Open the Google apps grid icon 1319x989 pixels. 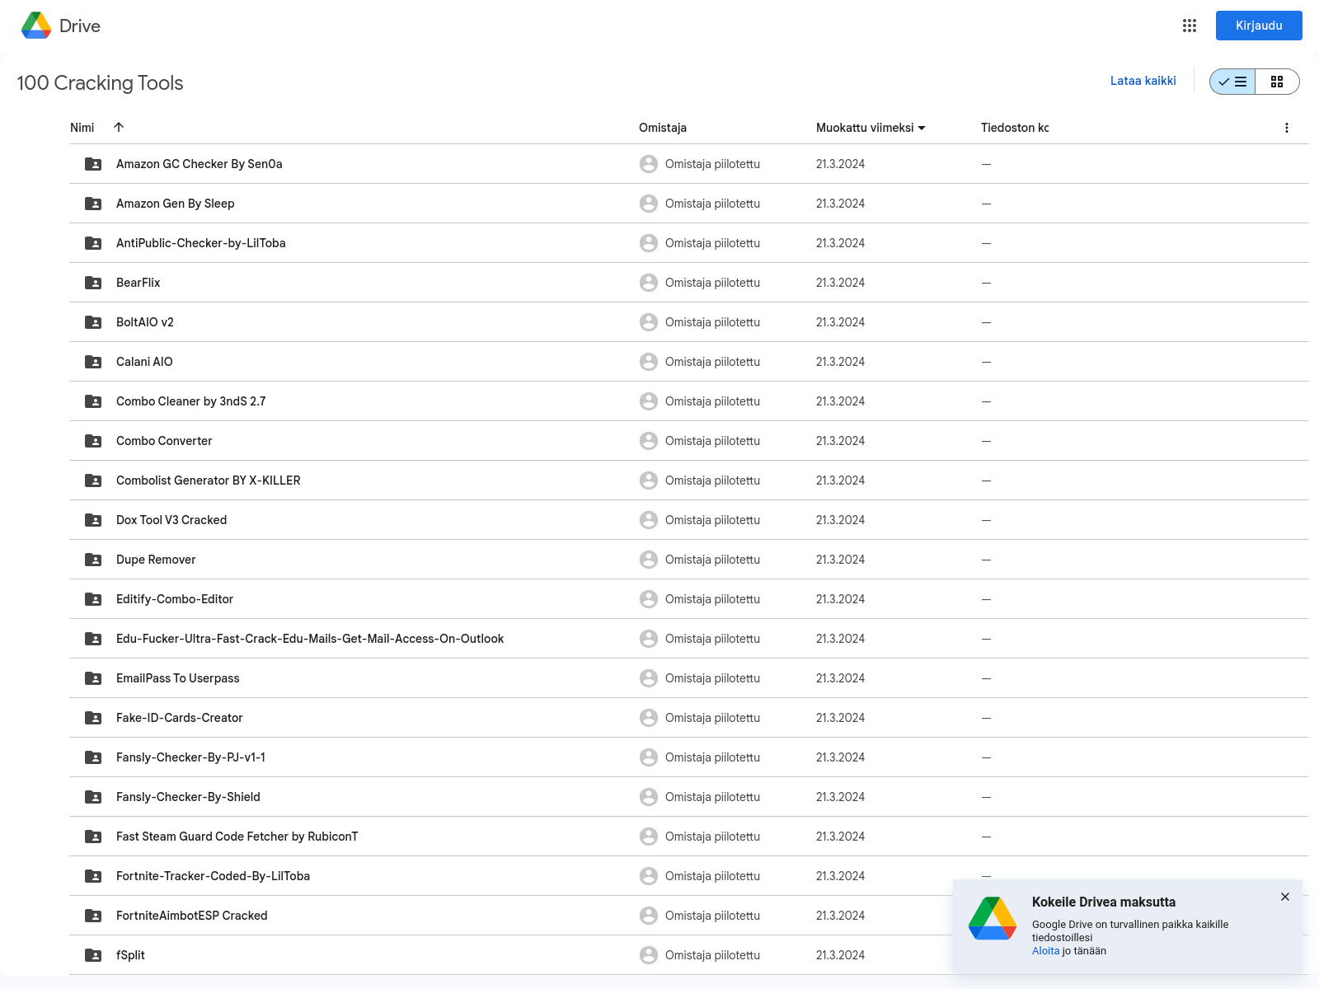click(1190, 26)
